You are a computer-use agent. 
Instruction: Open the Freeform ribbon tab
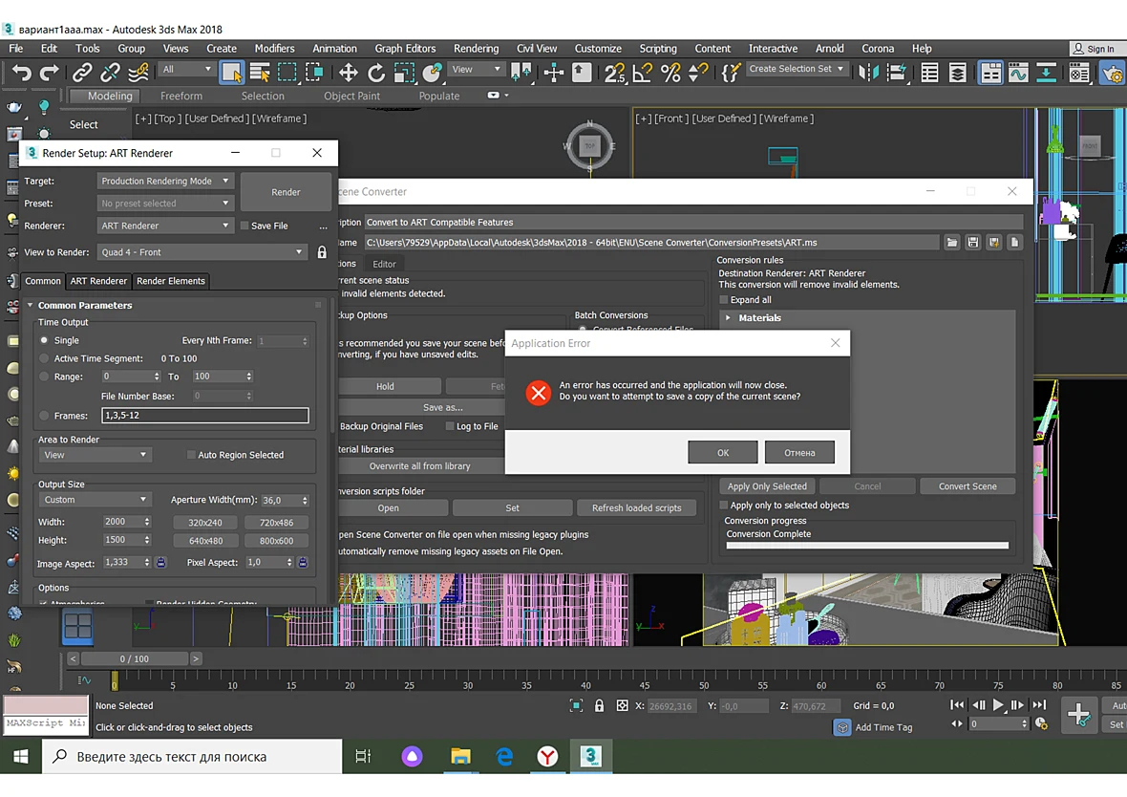181,96
